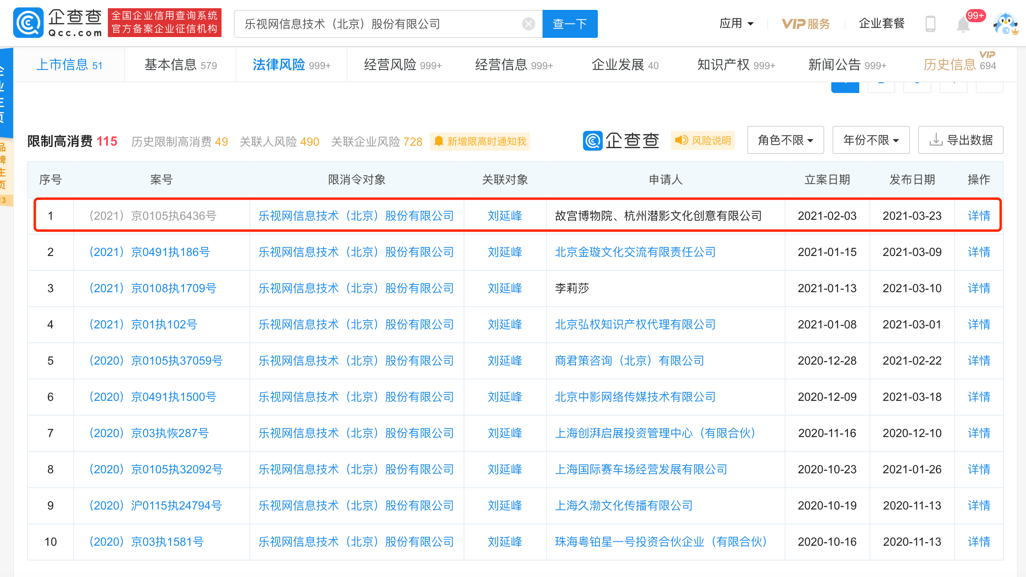The image size is (1026, 577).
Task: Click the VIP服务 badge icon
Action: (793, 23)
